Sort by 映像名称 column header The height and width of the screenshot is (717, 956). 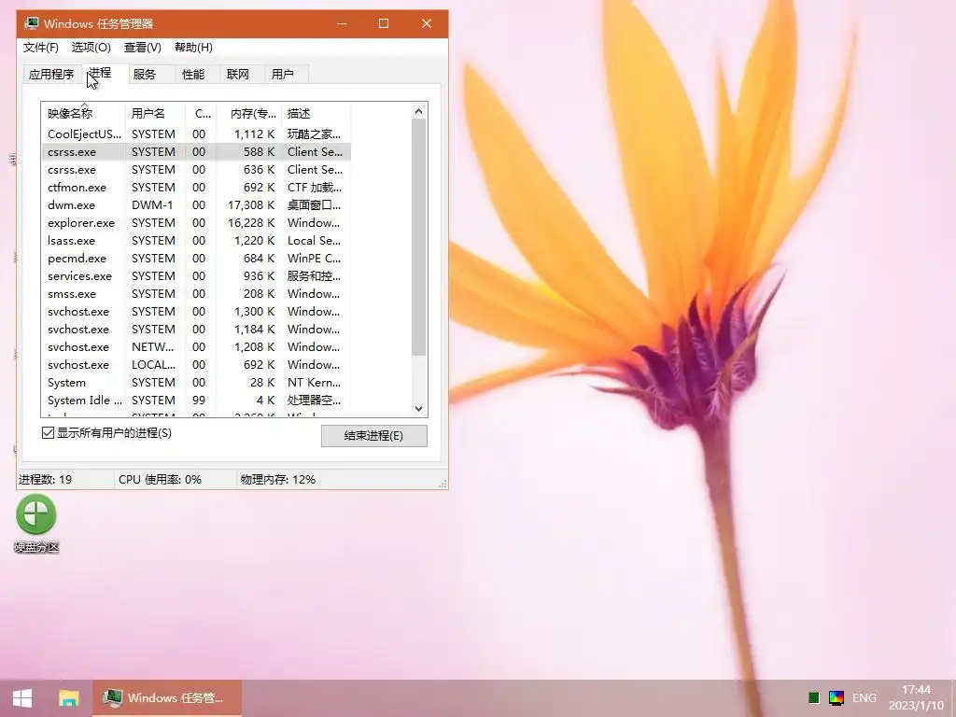pyautogui.click(x=84, y=113)
